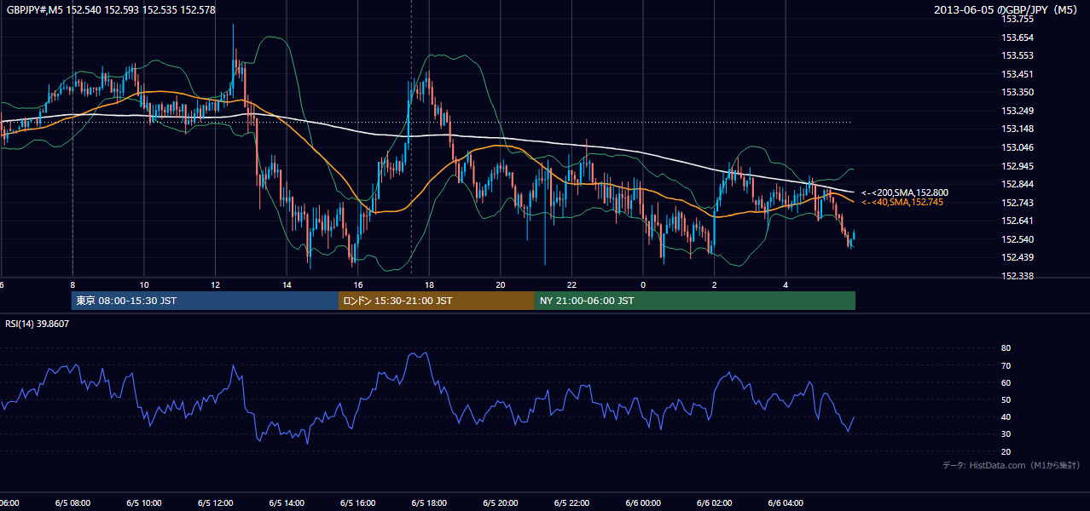Image resolution: width=1090 pixels, height=511 pixels.
Task: Click RSI axis level 60
Action: point(1006,382)
